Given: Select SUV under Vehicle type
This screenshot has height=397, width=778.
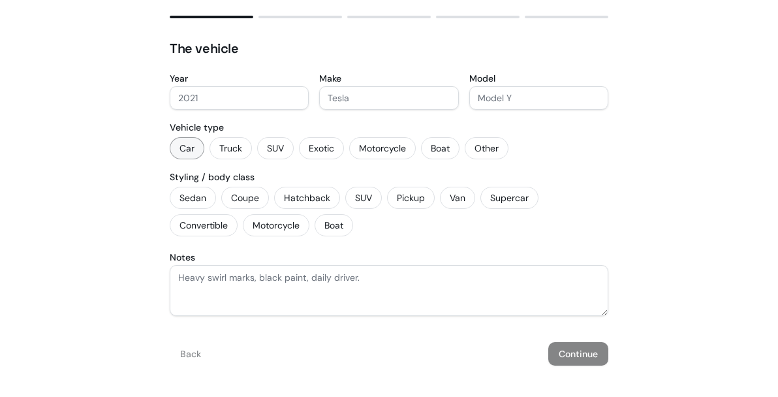Looking at the screenshot, I should (x=275, y=148).
